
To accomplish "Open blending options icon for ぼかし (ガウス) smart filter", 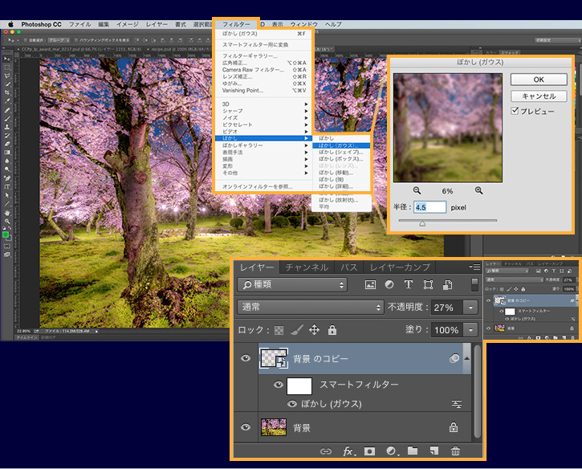I will (457, 404).
